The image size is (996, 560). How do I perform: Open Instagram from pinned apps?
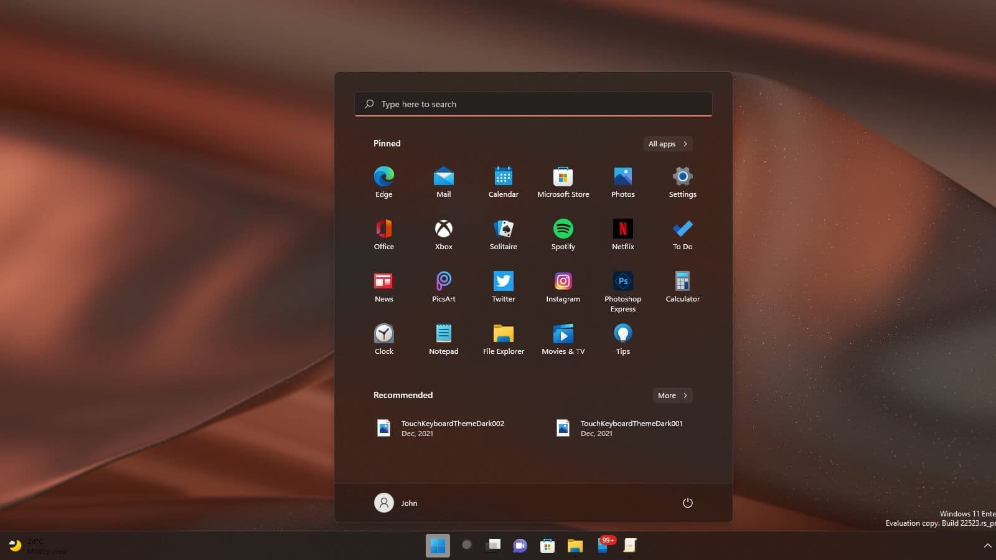point(563,287)
